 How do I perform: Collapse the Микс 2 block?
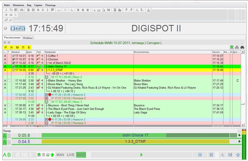click(x=47, y=77)
